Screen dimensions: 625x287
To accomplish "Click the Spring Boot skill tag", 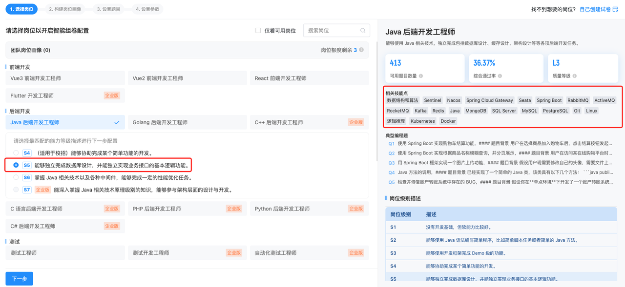I will [549, 100].
